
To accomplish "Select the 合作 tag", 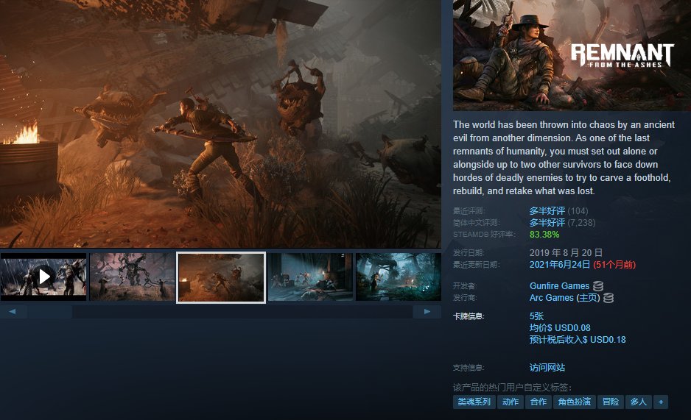I will click(x=538, y=402).
